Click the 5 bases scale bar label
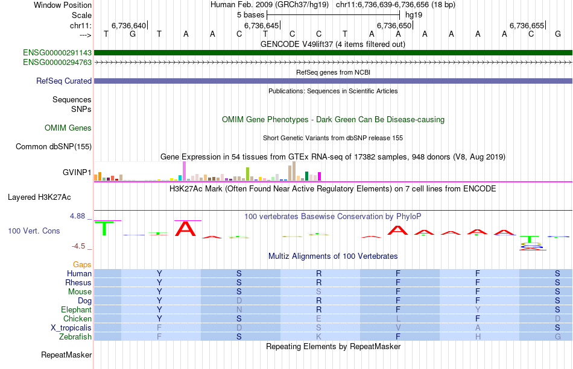 pos(250,15)
